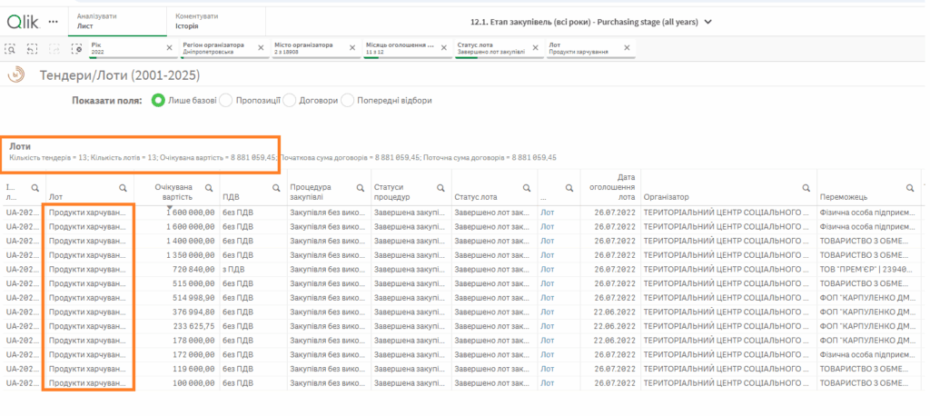
Task: Open the smart search selections tool
Action: coord(11,48)
